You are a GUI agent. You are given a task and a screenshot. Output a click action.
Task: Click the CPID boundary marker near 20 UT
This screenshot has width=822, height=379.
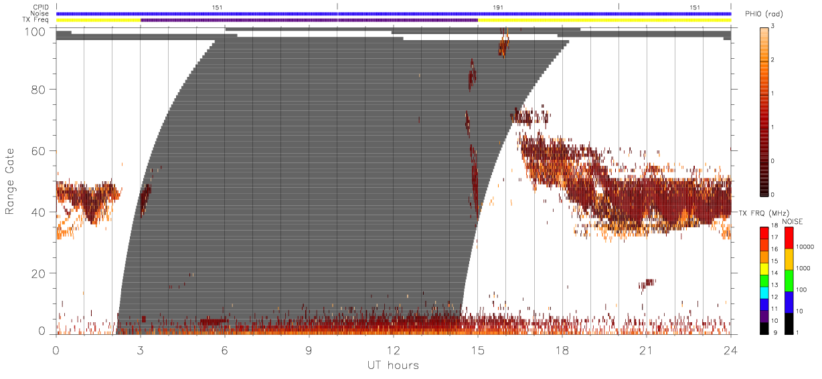[619, 7]
